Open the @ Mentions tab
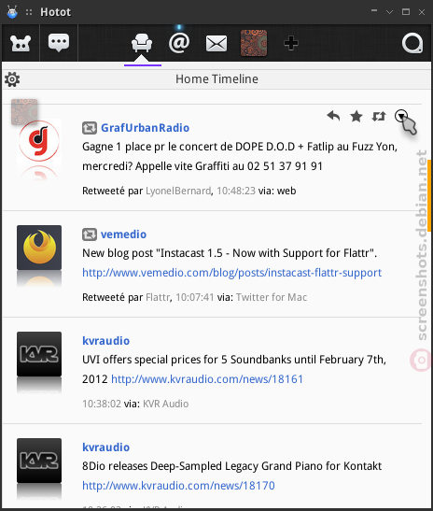433x511 pixels. pos(179,43)
